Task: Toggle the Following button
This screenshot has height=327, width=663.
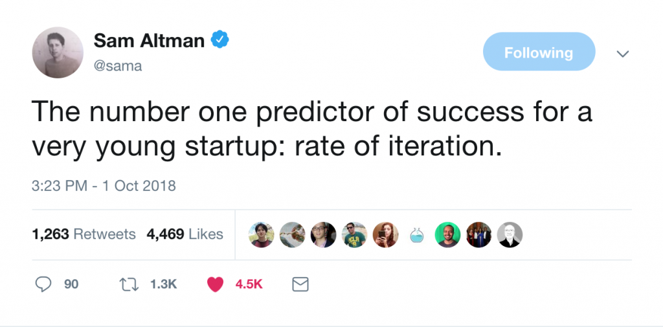Action: pos(539,52)
